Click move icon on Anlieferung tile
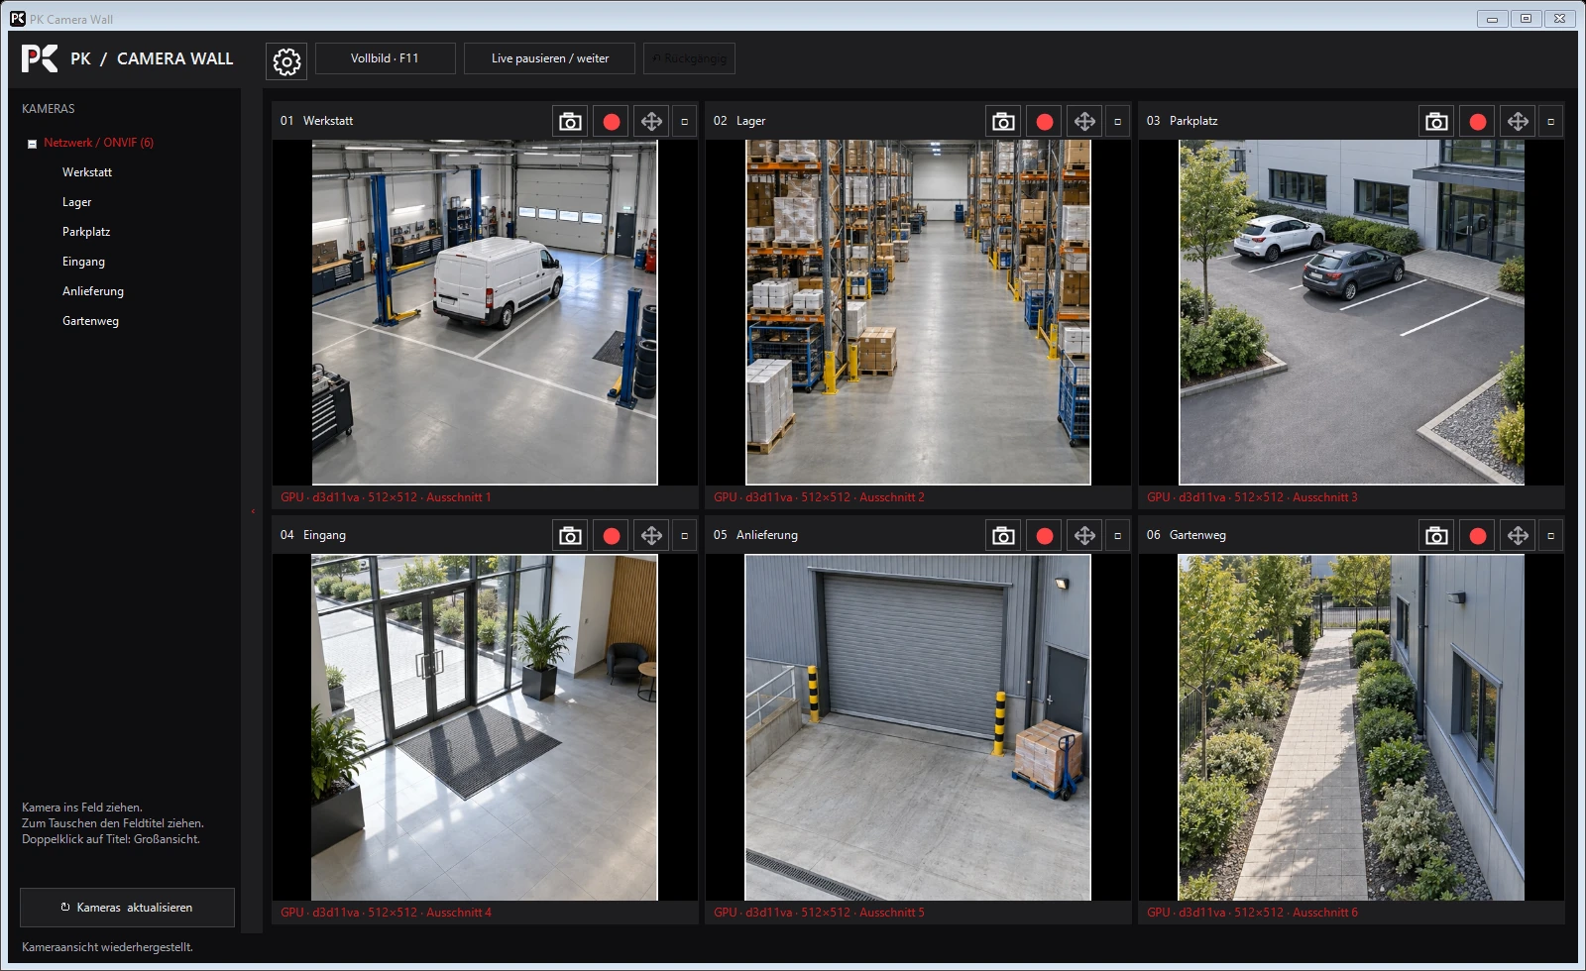 click(1084, 535)
